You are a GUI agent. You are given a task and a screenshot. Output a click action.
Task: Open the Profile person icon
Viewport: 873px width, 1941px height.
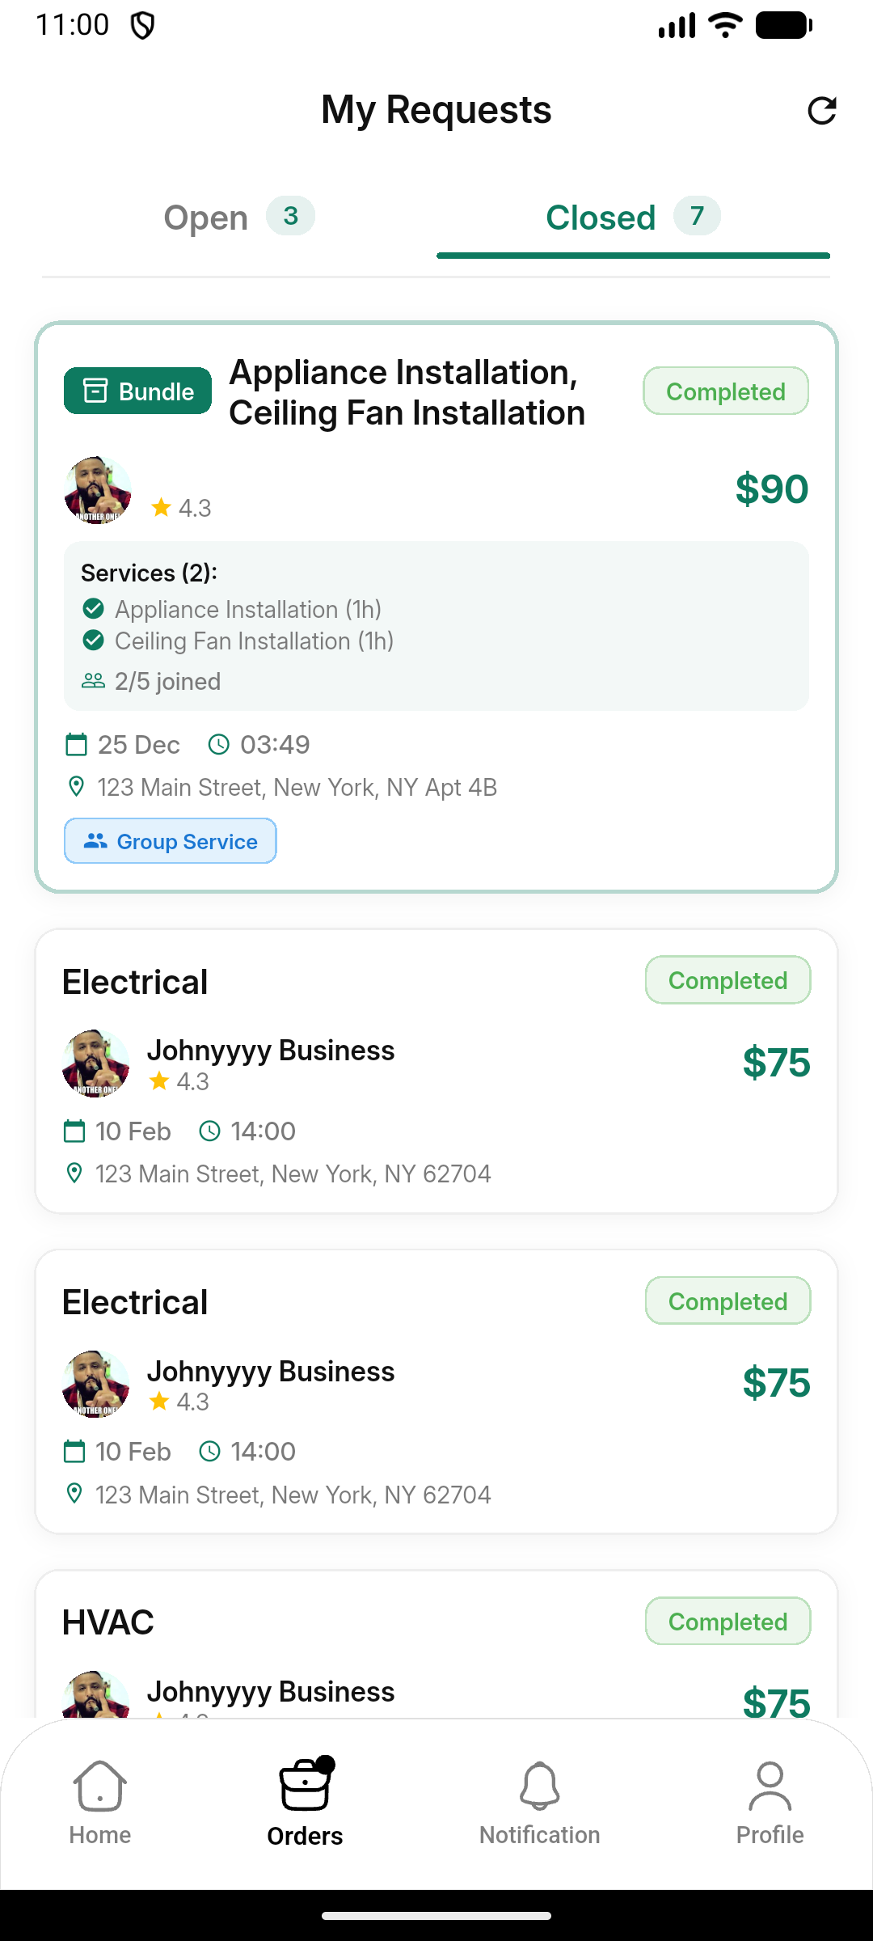770,1786
